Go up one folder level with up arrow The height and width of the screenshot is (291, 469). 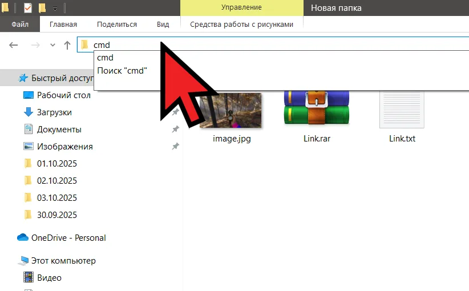click(x=67, y=45)
